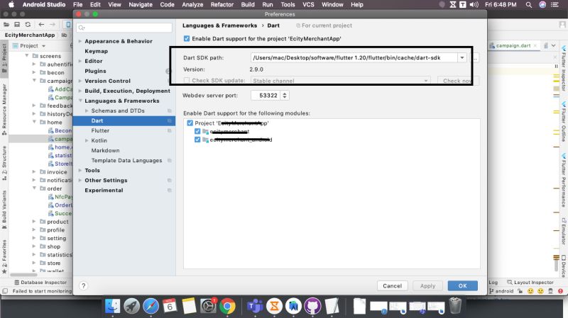The image size is (568, 318).
Task: Expand the Kotlin settings node
Action: tap(87, 140)
